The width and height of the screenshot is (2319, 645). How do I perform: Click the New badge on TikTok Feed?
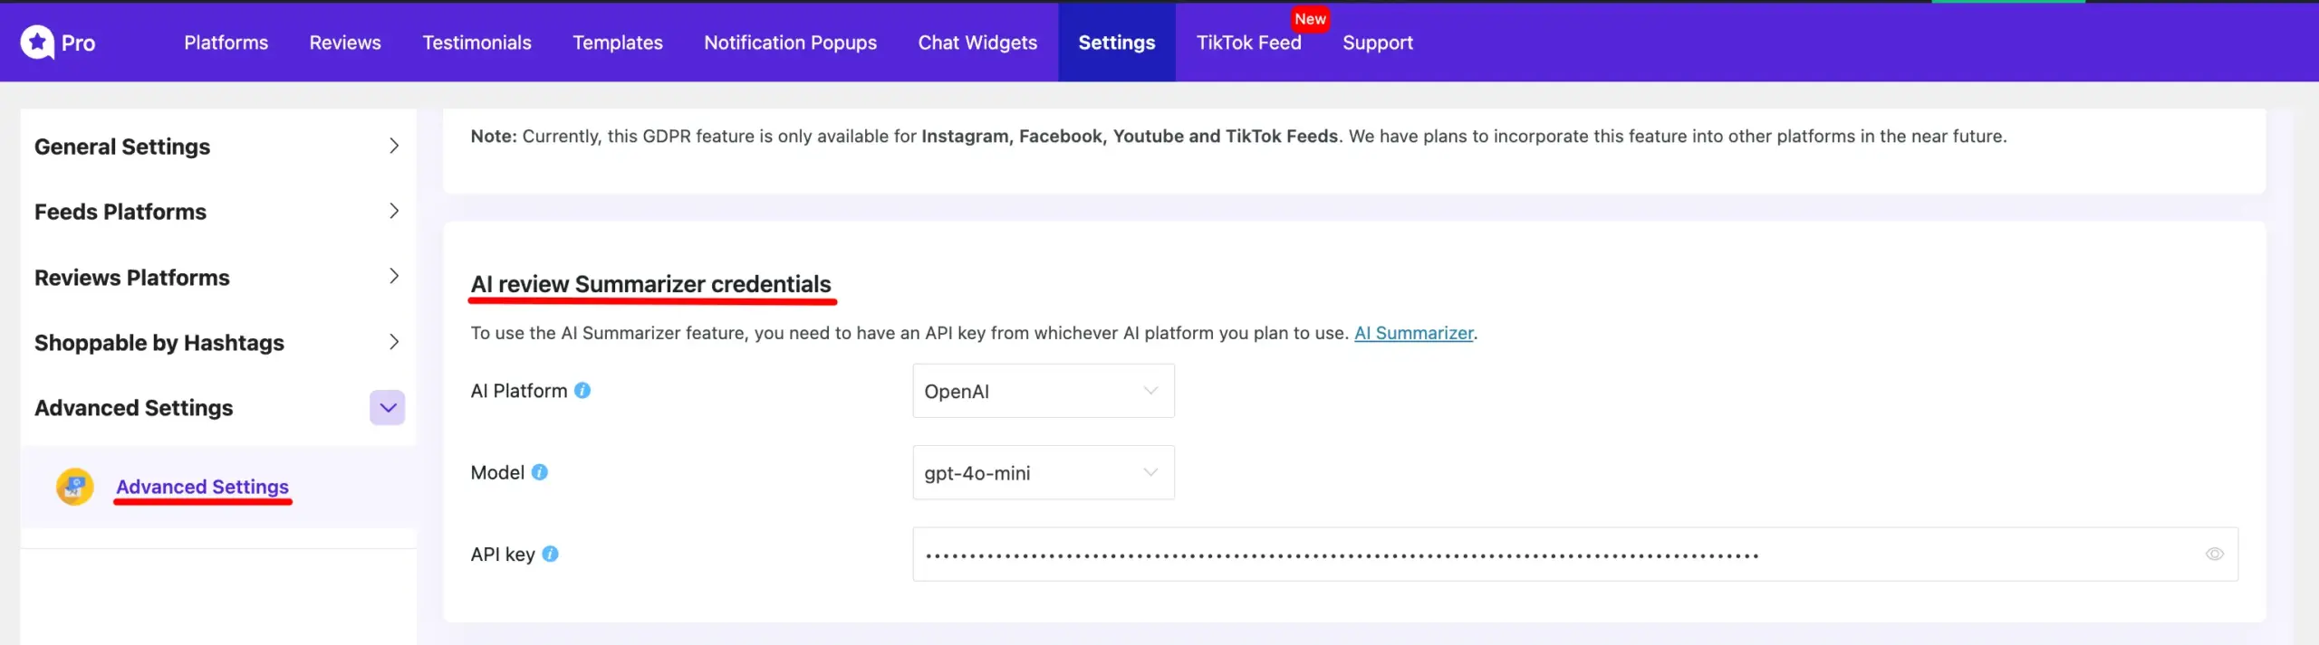click(1310, 19)
